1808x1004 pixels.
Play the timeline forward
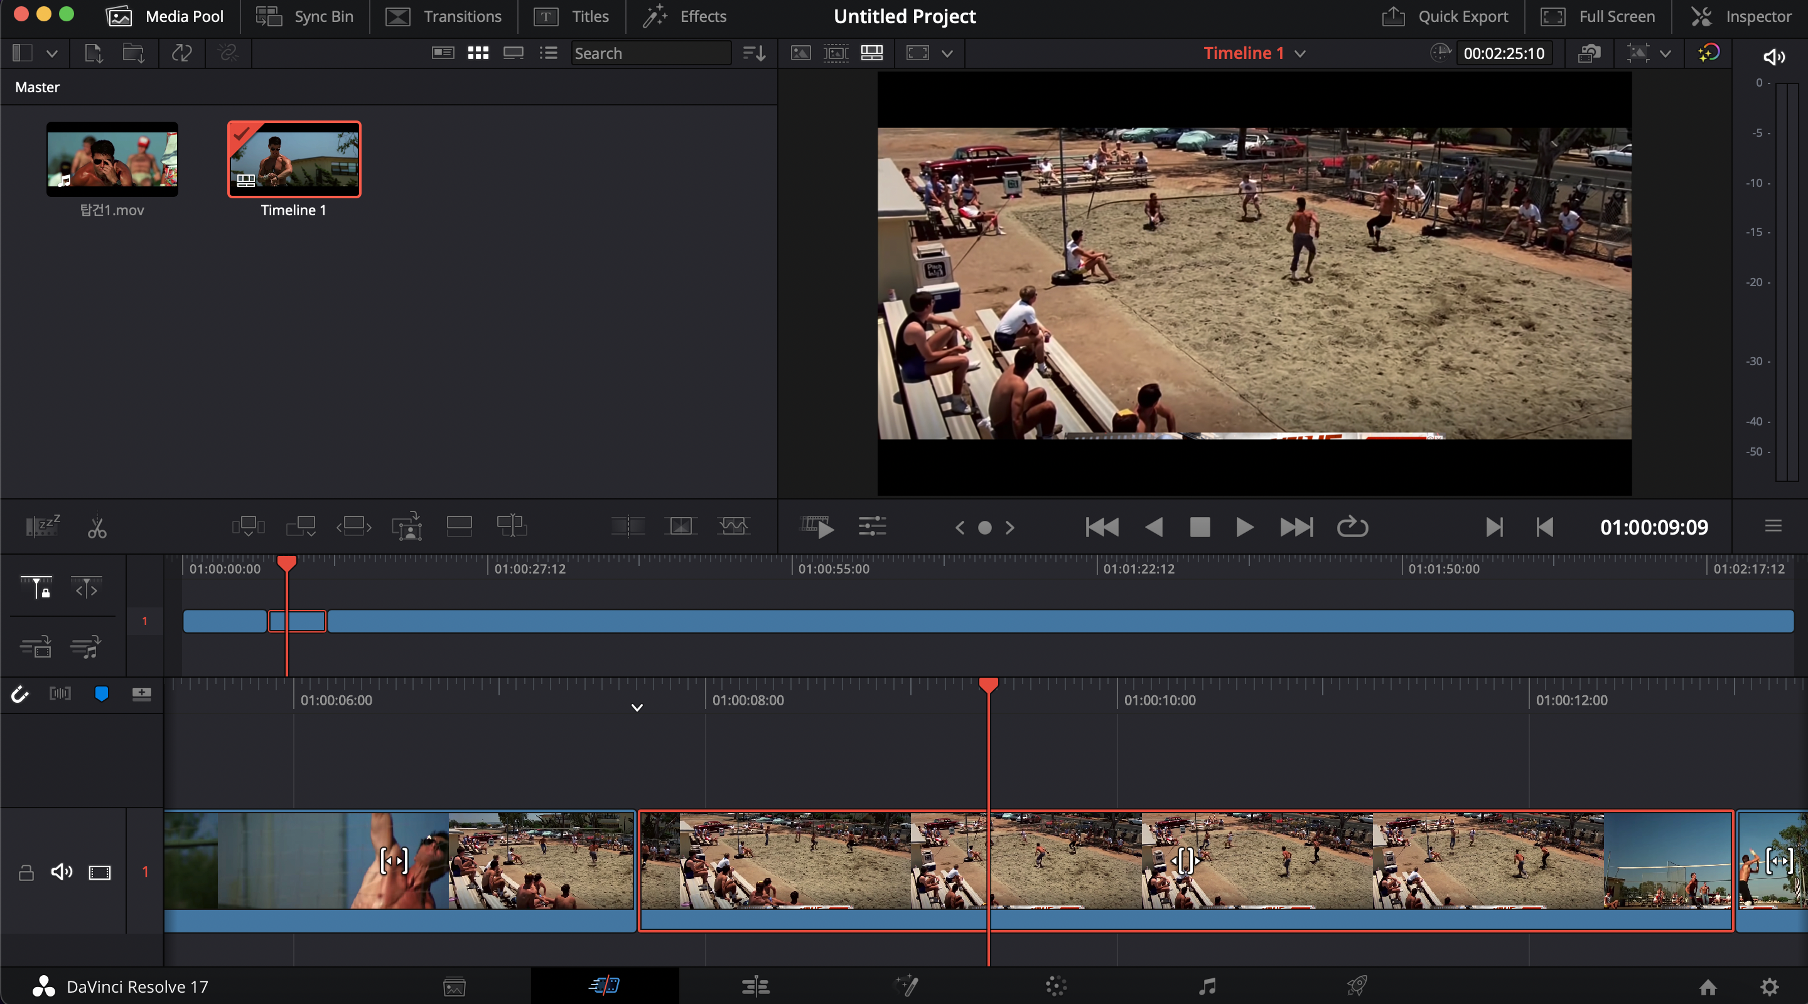click(x=1244, y=527)
